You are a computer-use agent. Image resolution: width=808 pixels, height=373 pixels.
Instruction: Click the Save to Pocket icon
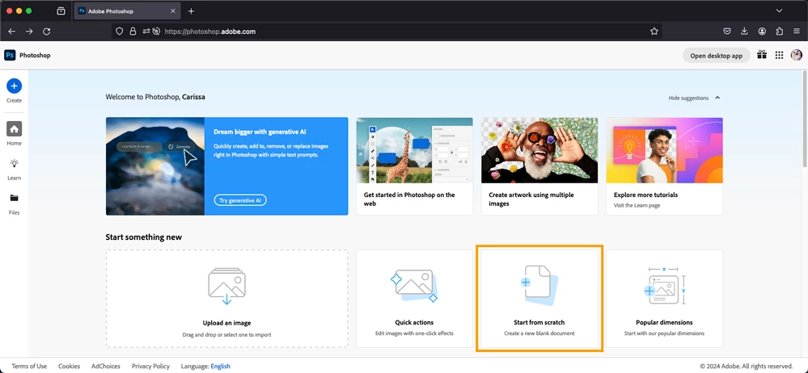727,31
